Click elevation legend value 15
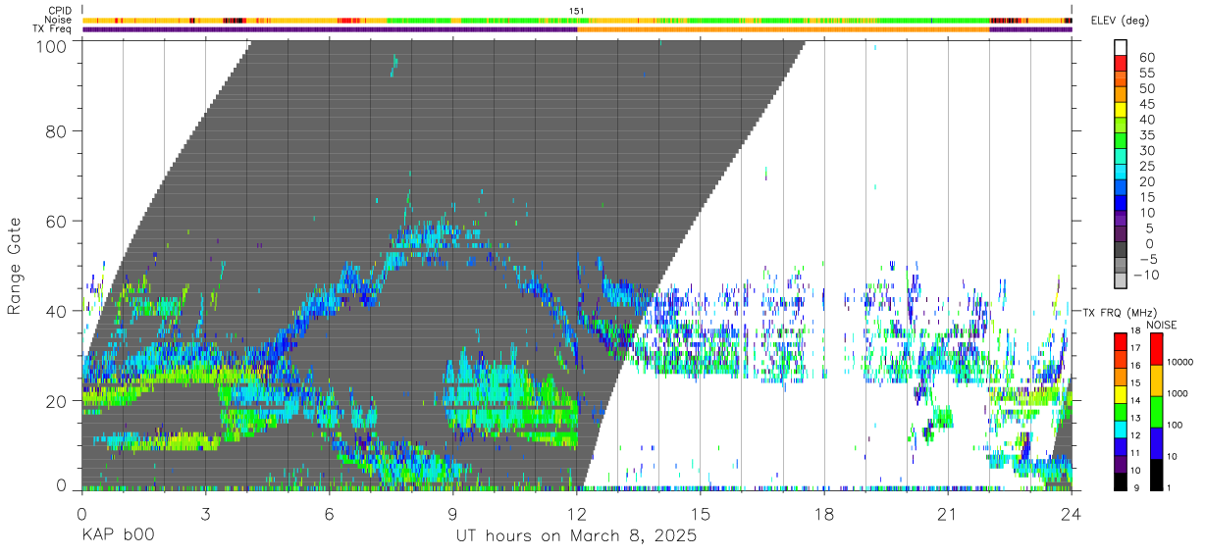The width and height of the screenshot is (1205, 556). pyautogui.click(x=1147, y=197)
